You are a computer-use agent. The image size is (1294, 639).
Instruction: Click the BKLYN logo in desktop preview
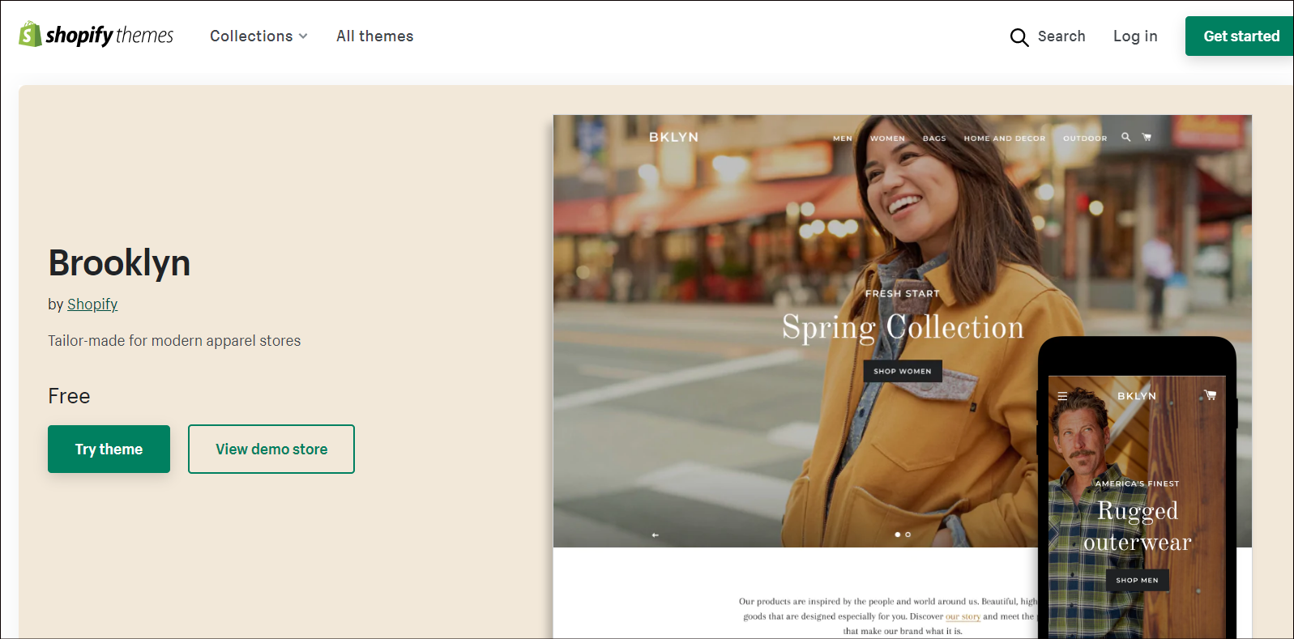click(673, 138)
